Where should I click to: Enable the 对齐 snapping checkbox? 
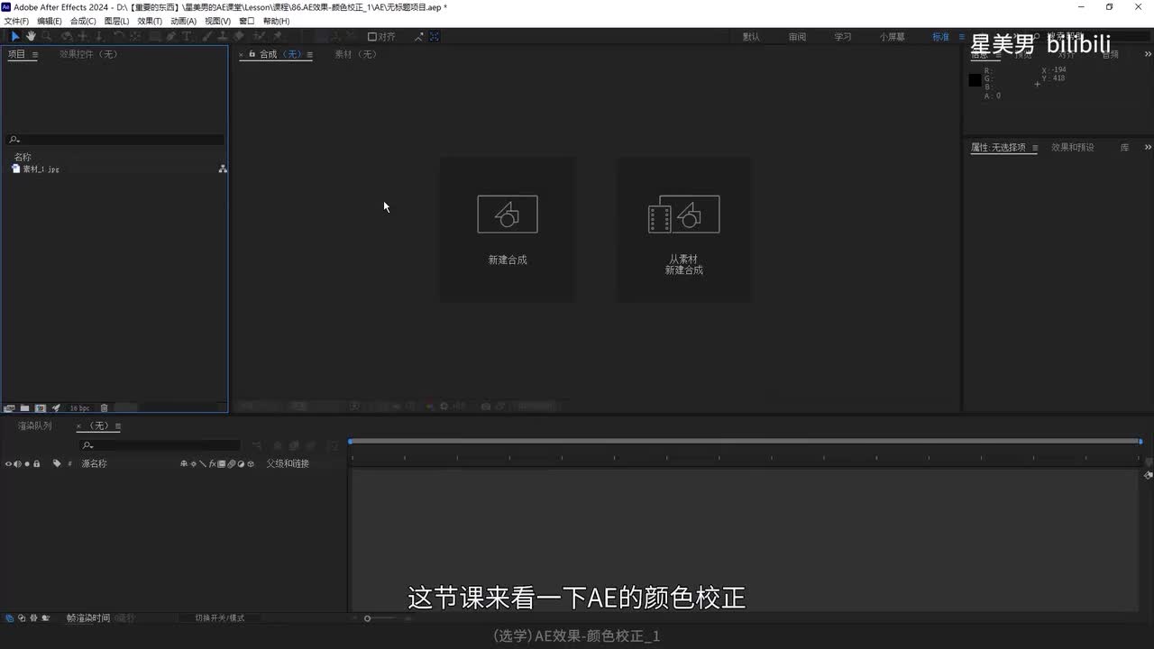point(372,37)
